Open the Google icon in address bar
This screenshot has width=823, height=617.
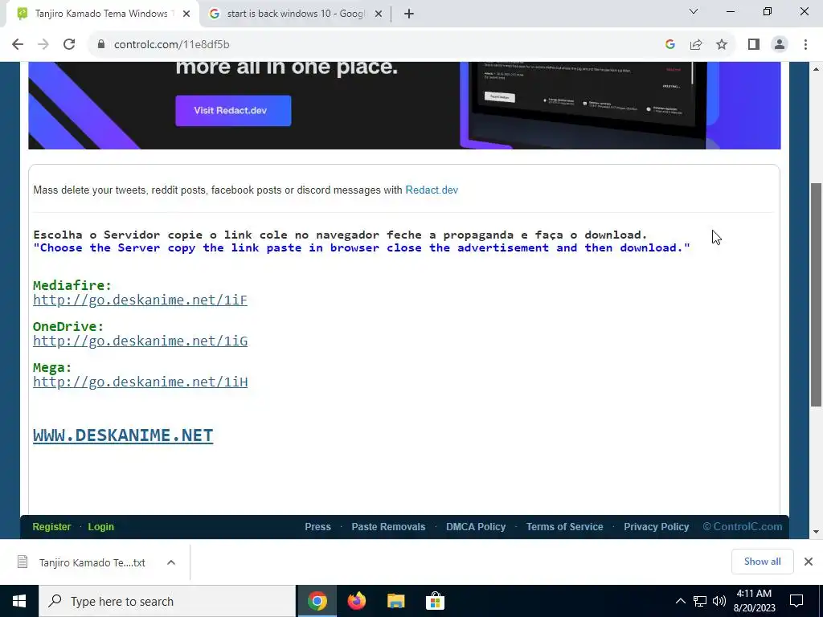click(x=669, y=45)
